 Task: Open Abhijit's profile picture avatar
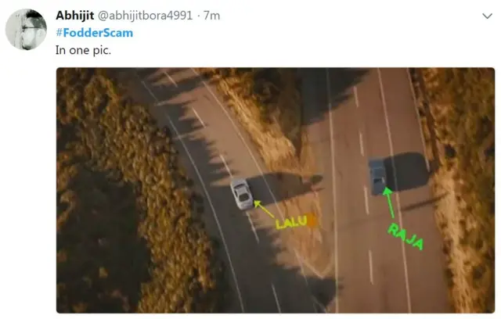(26, 30)
